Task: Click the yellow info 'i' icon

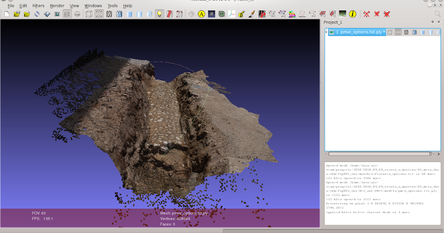Action: tap(353, 14)
